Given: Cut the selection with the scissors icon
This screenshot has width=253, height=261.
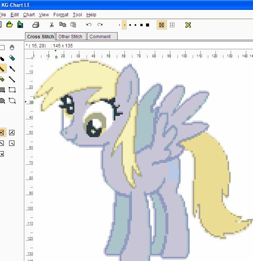Looking at the screenshot, I should tap(52, 25).
